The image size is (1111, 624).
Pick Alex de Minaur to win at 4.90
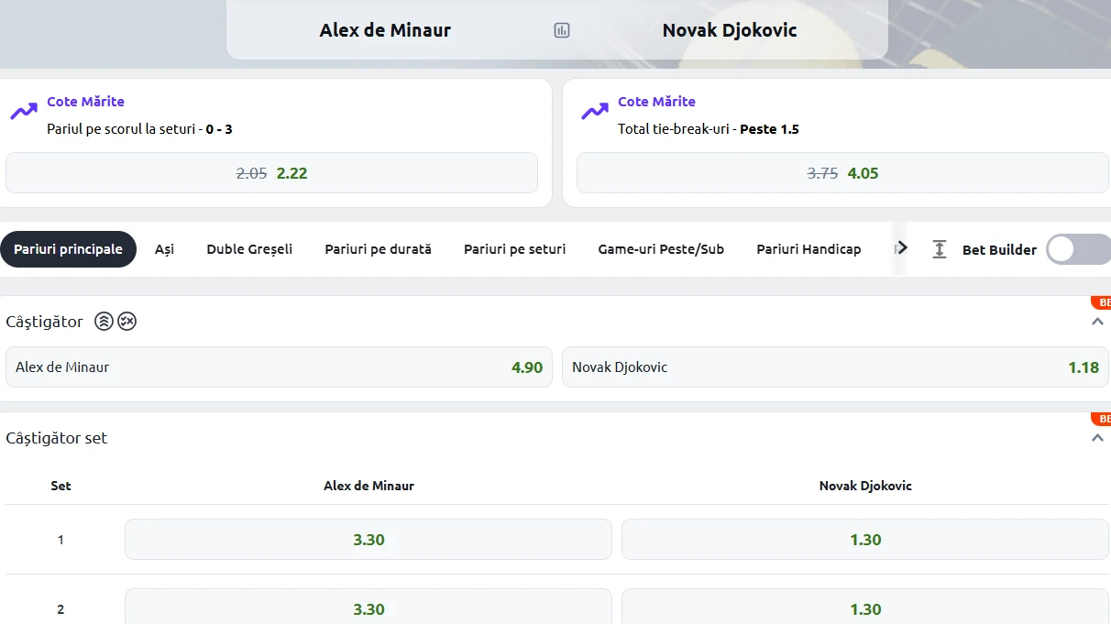(279, 367)
